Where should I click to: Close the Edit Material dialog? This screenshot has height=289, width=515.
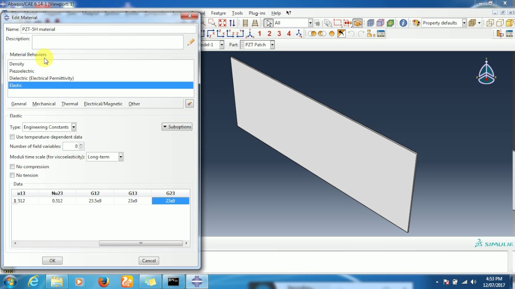(189, 16)
